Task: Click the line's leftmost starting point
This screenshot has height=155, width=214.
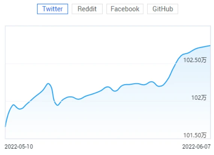Action: [6, 126]
